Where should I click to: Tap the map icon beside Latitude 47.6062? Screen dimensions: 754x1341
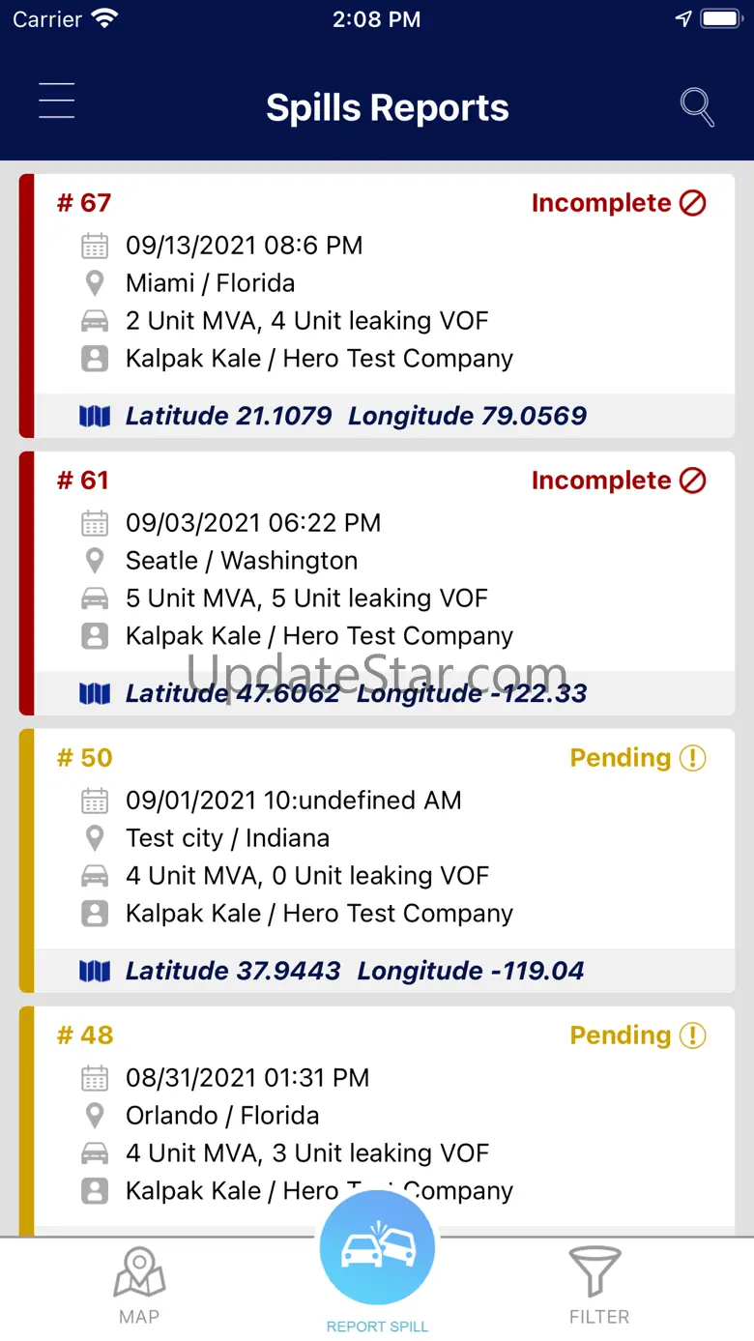[x=95, y=694]
